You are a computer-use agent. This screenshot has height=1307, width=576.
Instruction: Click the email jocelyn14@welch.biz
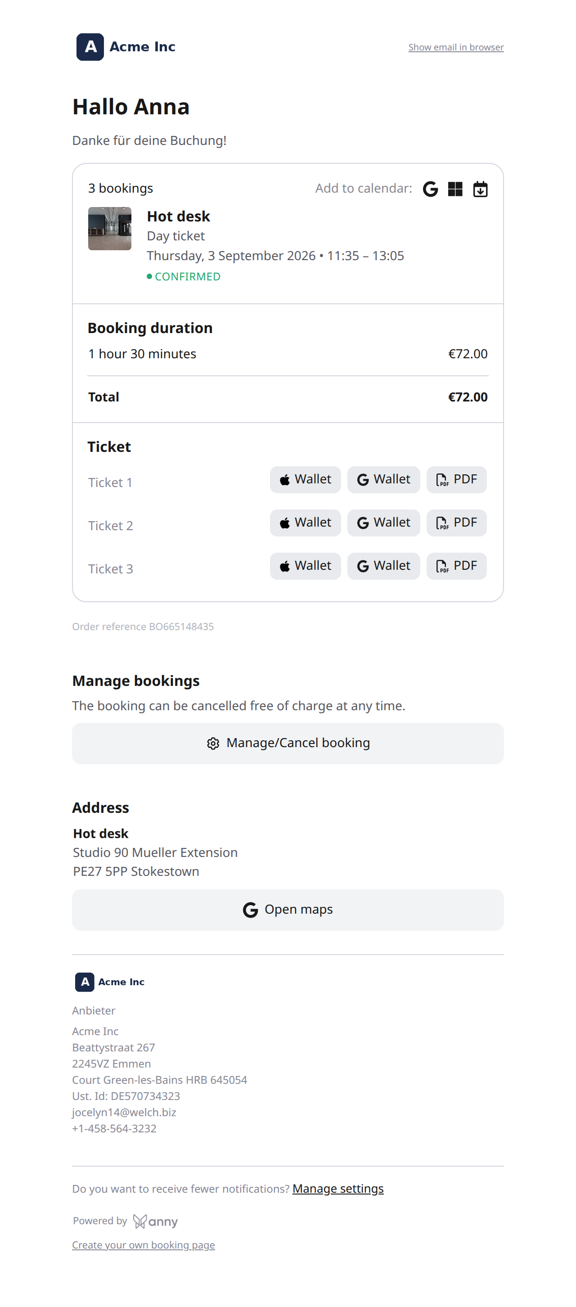[x=124, y=1112]
